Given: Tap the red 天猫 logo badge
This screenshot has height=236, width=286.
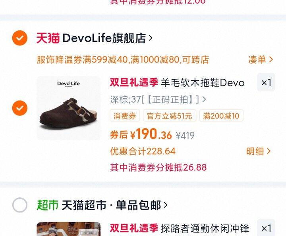Looking at the screenshot, I should click(x=48, y=38).
